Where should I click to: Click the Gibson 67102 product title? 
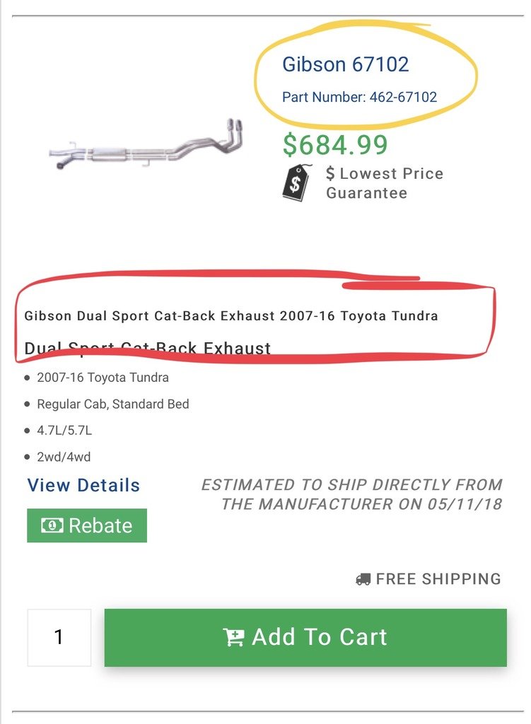tap(345, 64)
